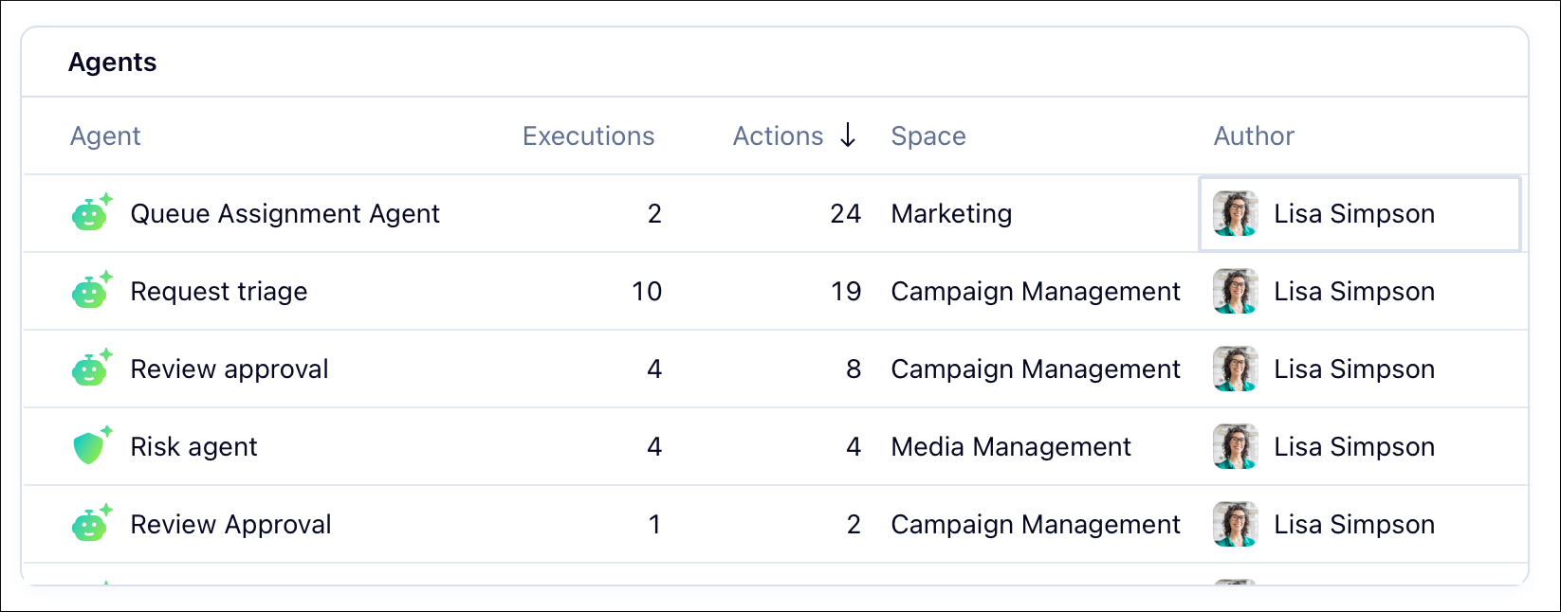Click Lisa Simpson name in Review Approval row

tap(1354, 525)
